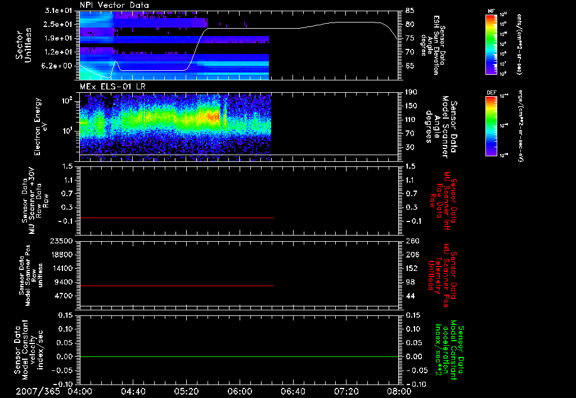Click the "NF" color bar label
The width and height of the screenshot is (576, 398).
(x=491, y=11)
